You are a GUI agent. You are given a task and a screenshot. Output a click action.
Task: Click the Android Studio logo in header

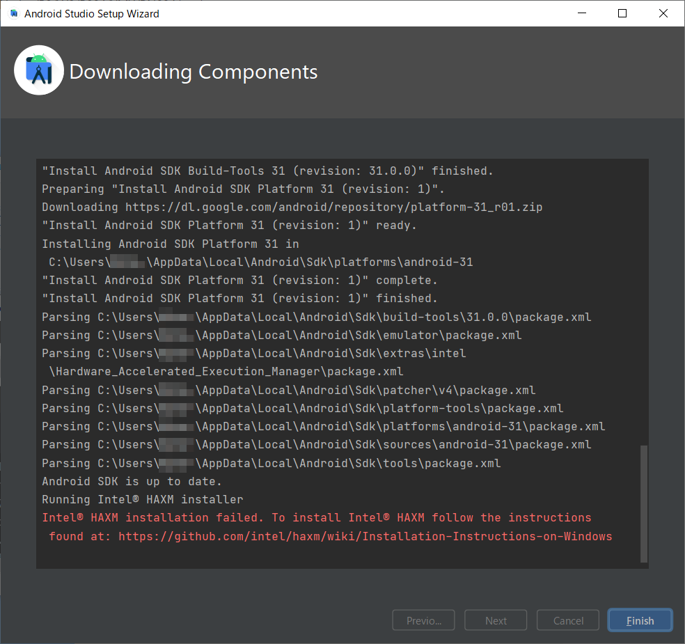[39, 70]
